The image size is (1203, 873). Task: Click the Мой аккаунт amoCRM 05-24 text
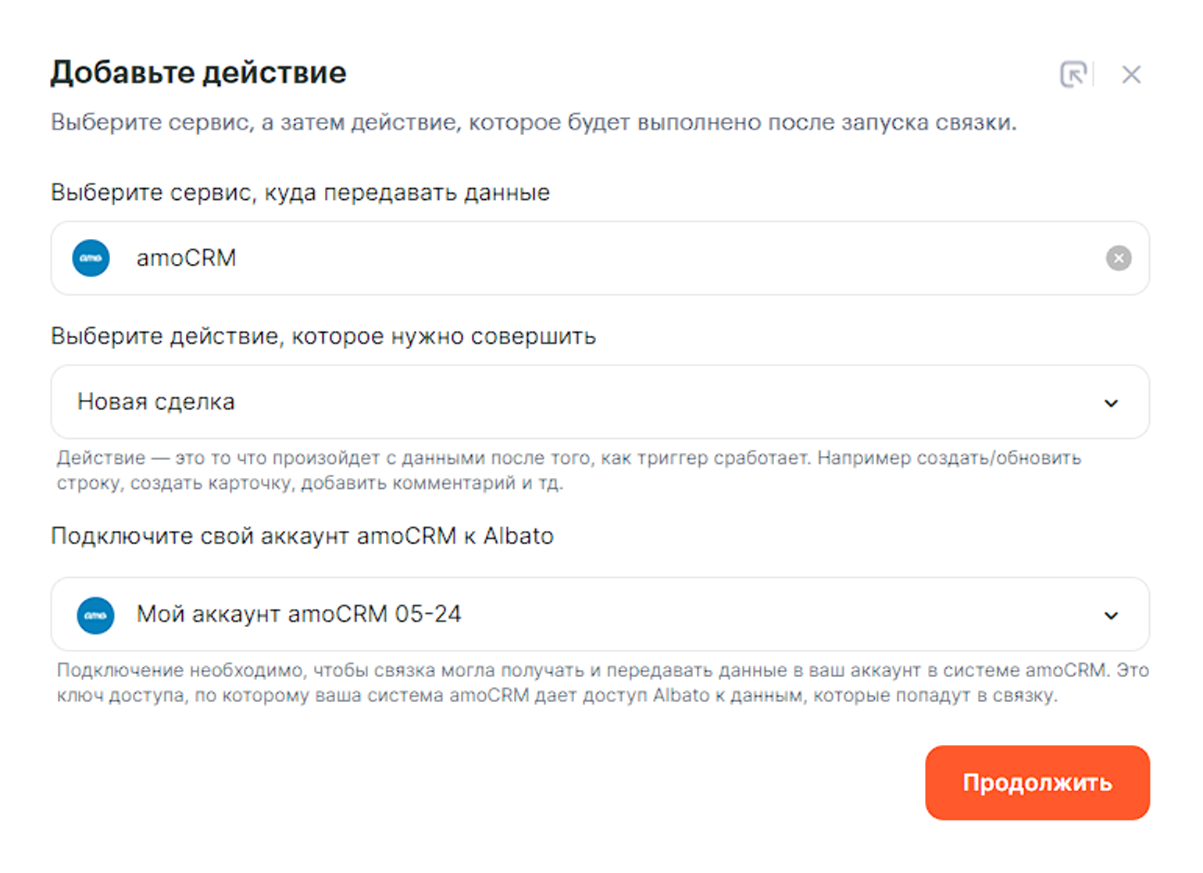pos(298,615)
